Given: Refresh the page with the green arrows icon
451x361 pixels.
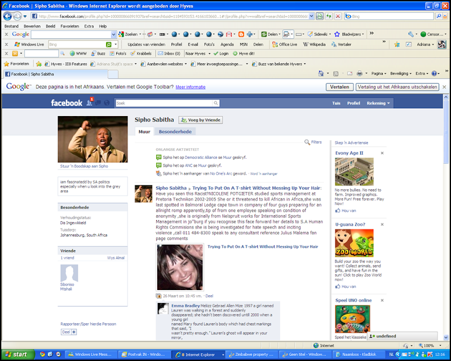Looking at the screenshot, I should (329, 16).
